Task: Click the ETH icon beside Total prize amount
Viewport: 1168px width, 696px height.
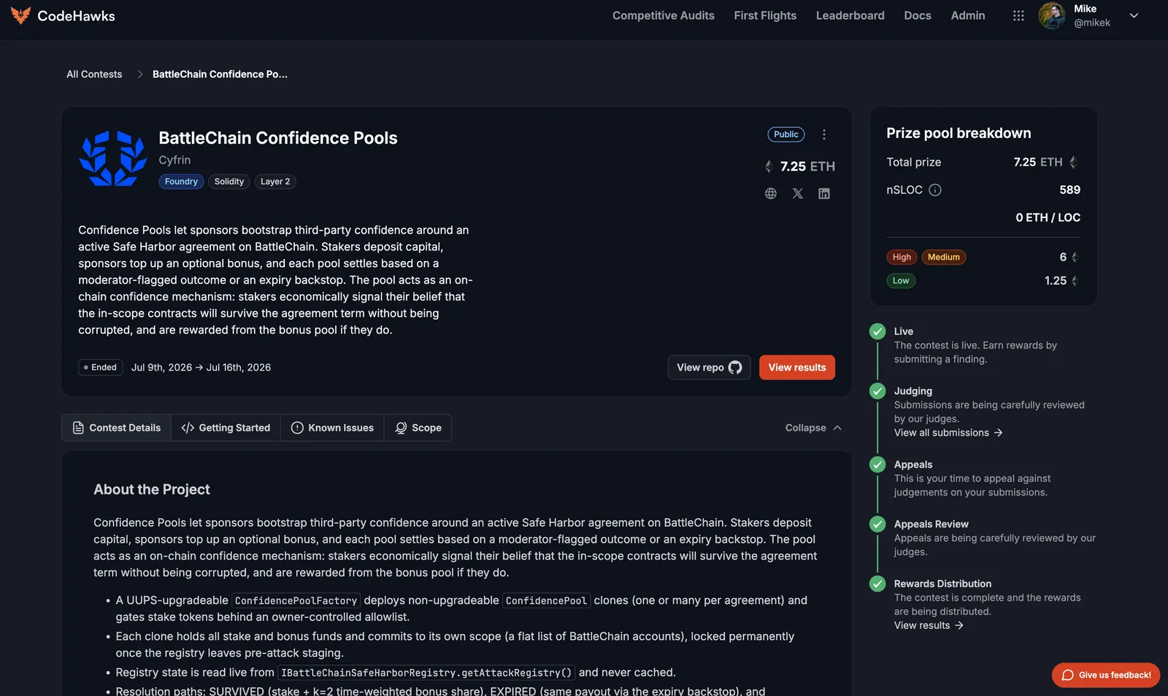Action: (x=1073, y=162)
